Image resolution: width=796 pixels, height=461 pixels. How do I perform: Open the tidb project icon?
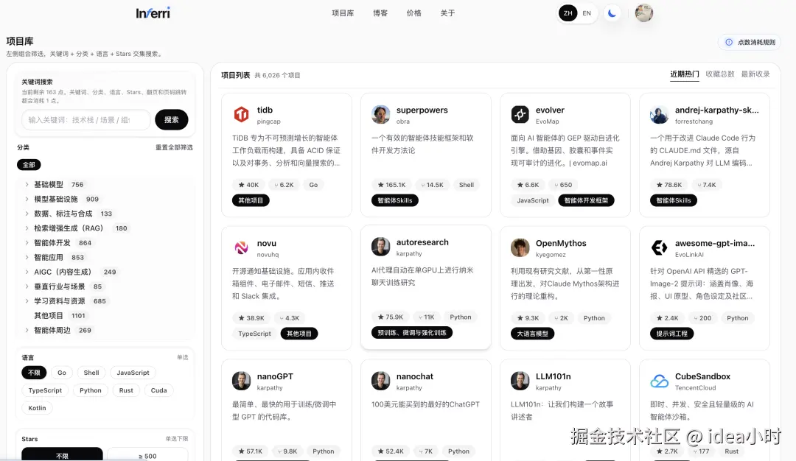242,114
